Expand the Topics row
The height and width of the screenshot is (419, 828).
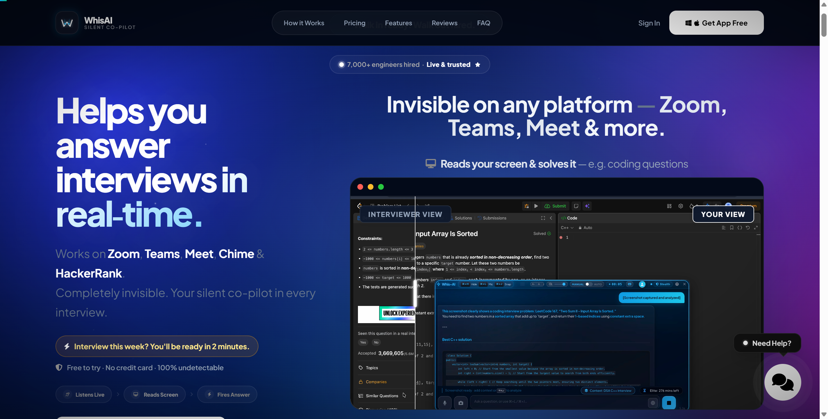(386, 368)
